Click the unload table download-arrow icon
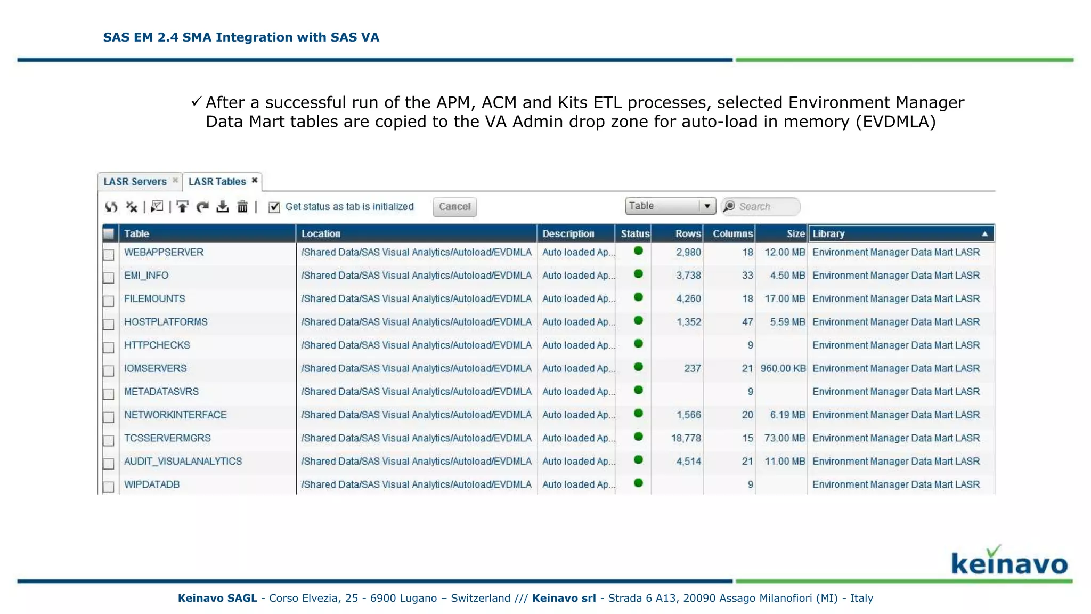 pos(223,206)
